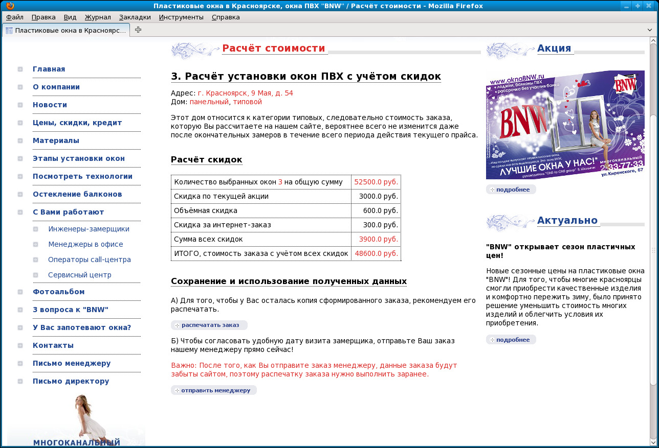
Task: Open the list-all-tabs dropdown arrow
Action: [x=650, y=30]
